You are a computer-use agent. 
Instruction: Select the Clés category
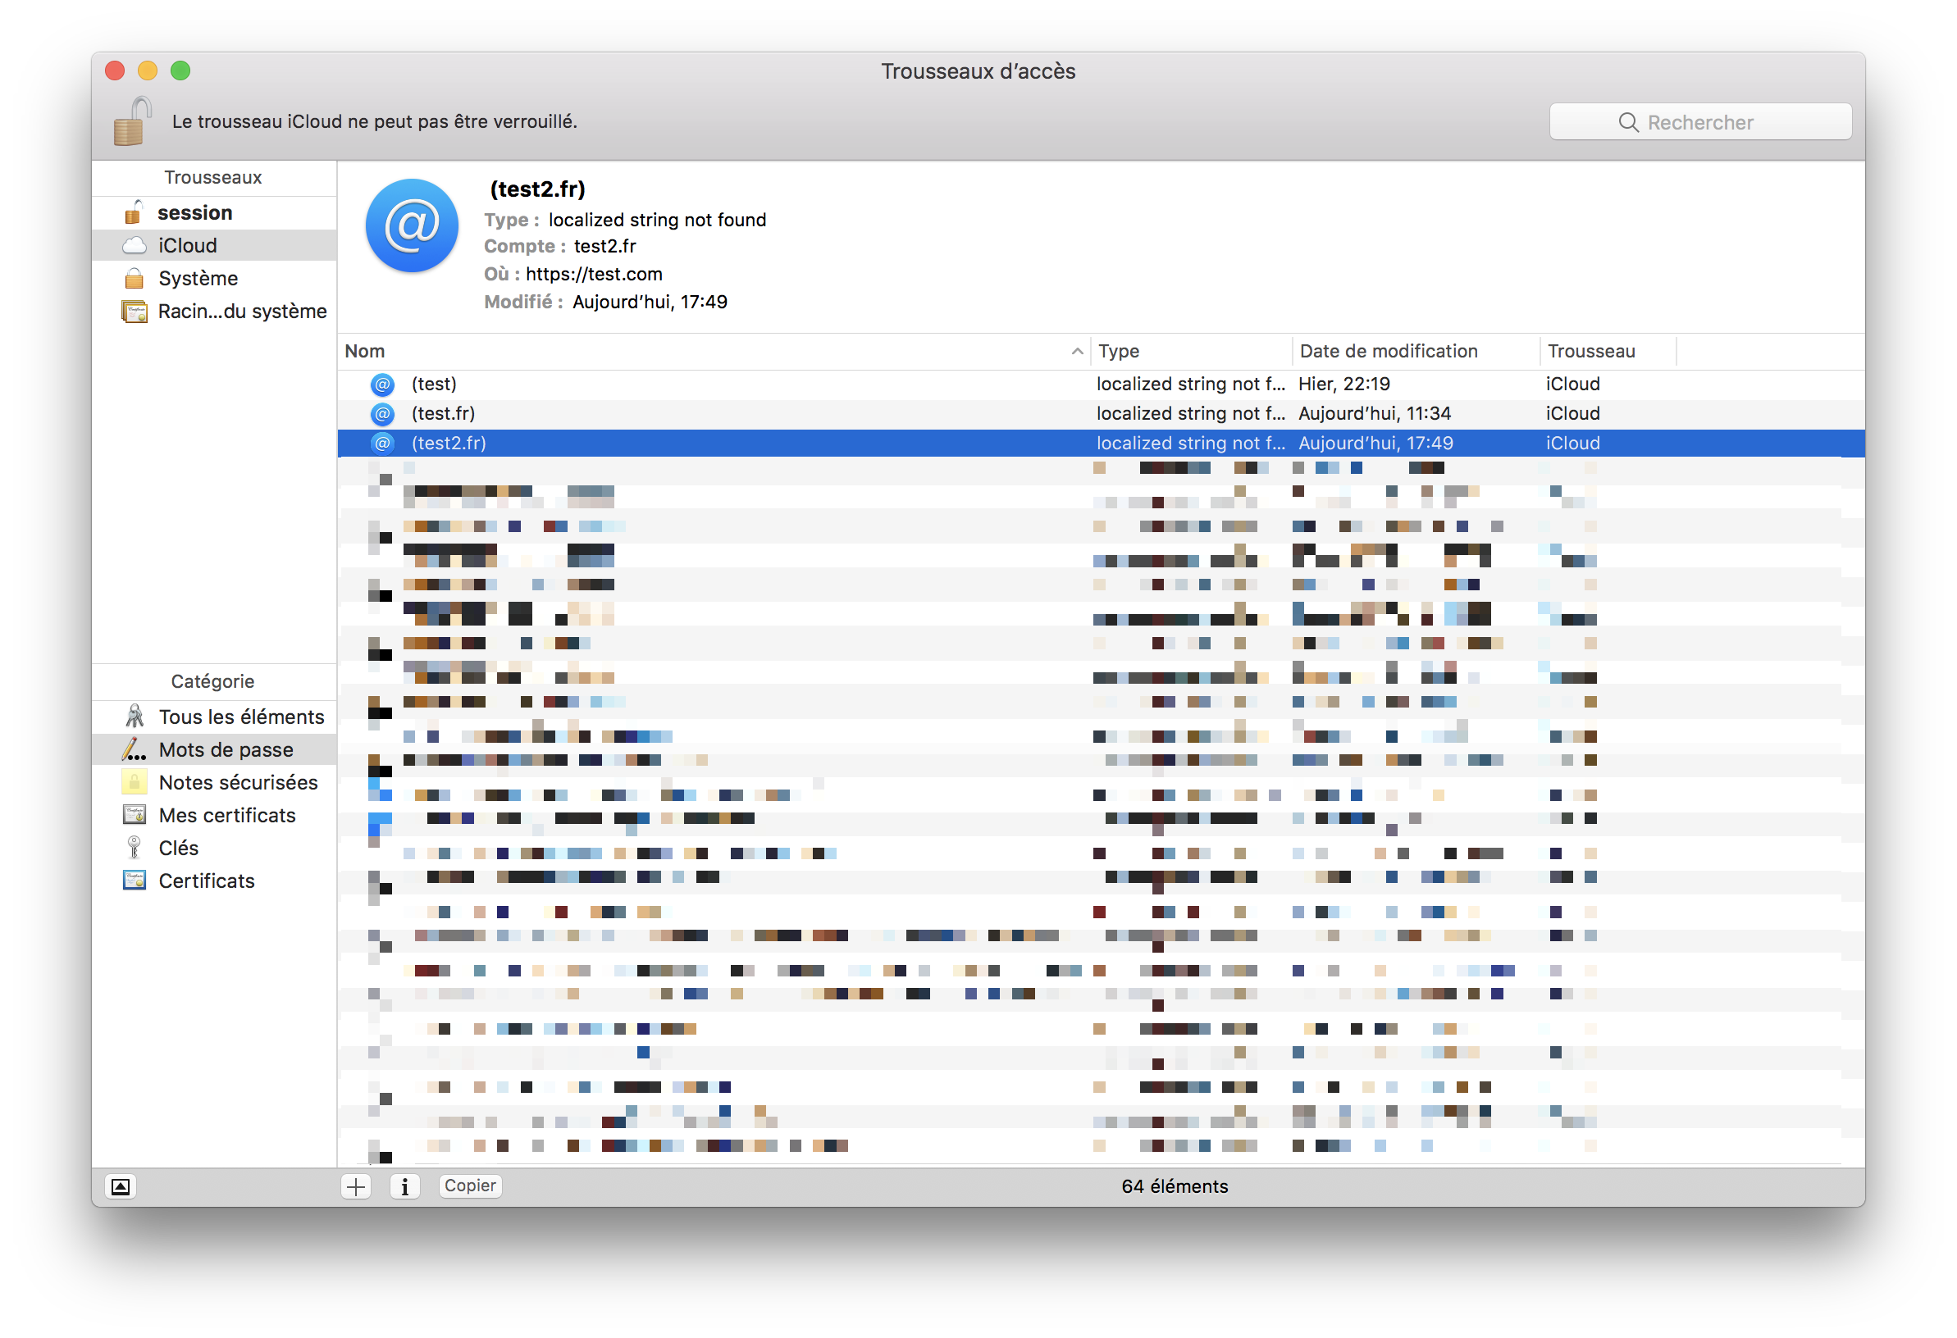pos(179,849)
